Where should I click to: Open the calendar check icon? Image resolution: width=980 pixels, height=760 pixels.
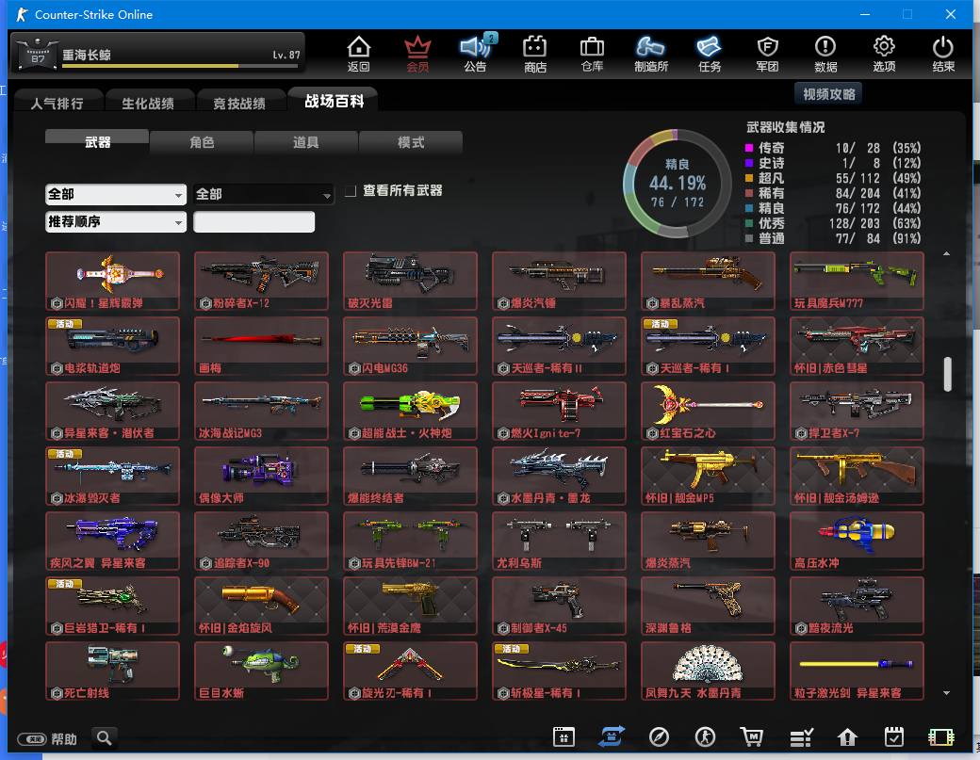893,736
